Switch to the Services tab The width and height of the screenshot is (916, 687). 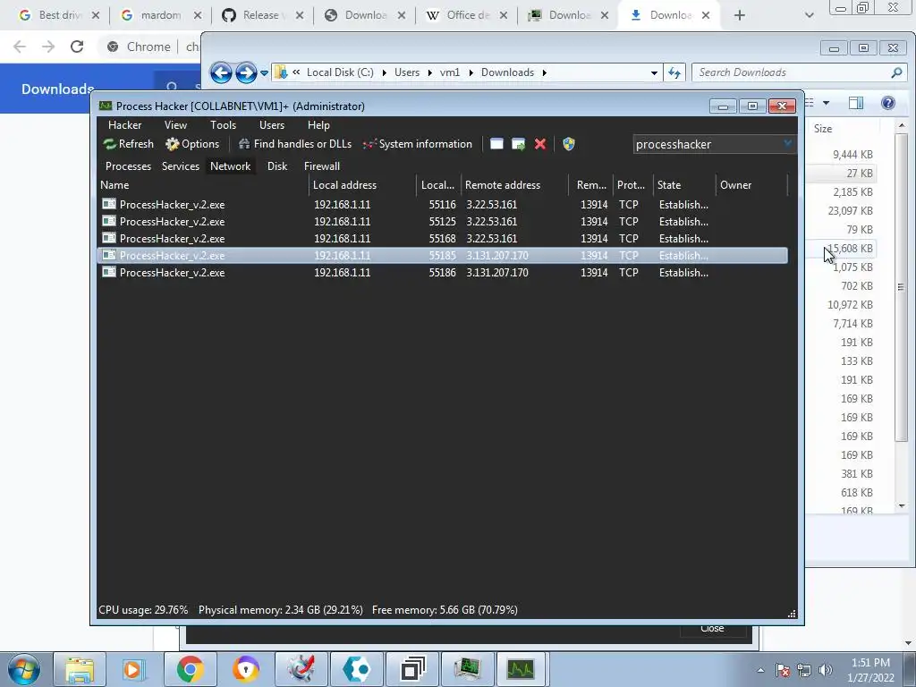tap(181, 165)
